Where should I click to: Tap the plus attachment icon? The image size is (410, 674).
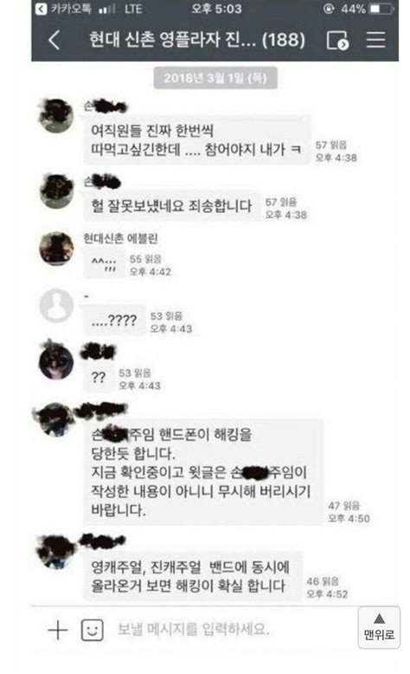coord(58,630)
